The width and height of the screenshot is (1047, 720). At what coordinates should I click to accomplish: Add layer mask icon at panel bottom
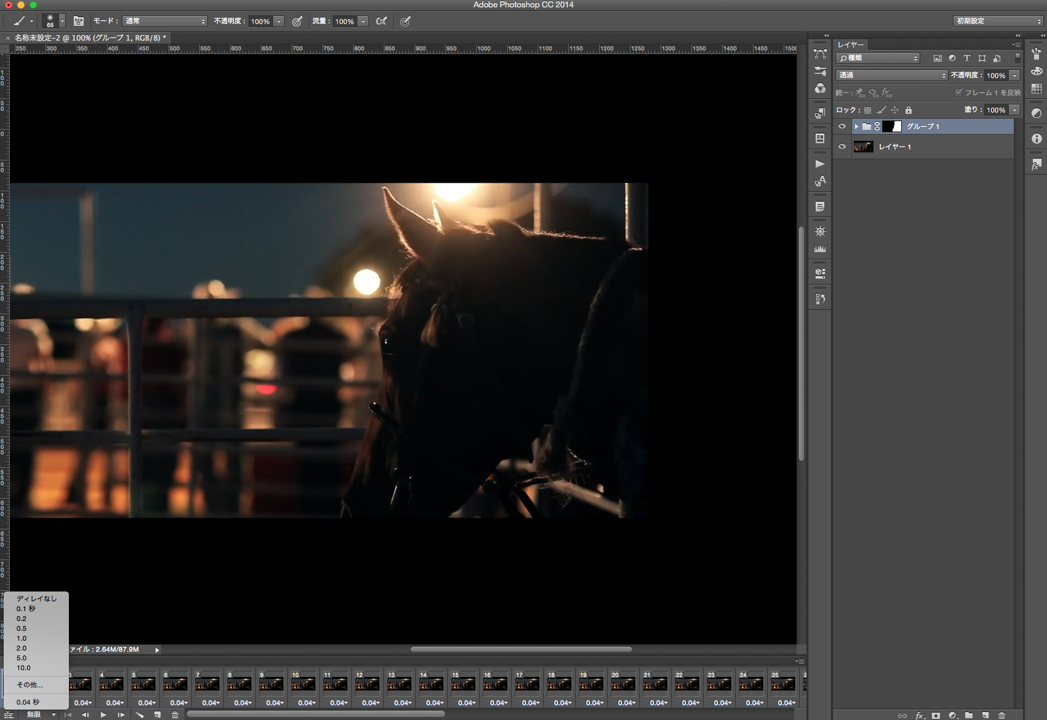tap(936, 715)
